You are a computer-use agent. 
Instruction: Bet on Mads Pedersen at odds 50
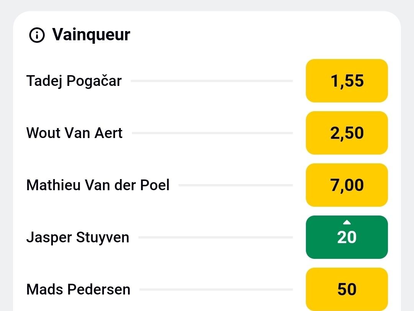point(347,289)
